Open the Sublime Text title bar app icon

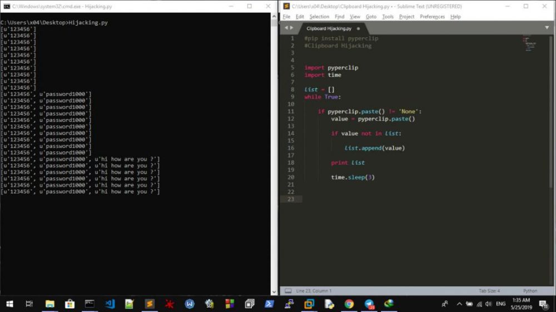[x=286, y=6]
